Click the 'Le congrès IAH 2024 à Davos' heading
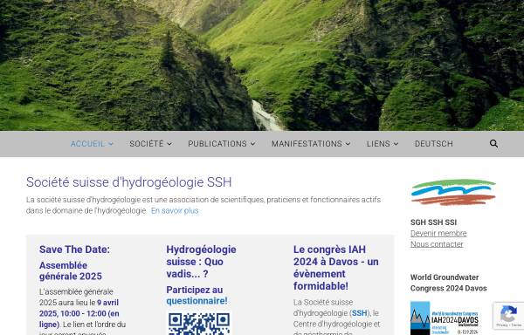The image size is (524, 335). [336, 268]
